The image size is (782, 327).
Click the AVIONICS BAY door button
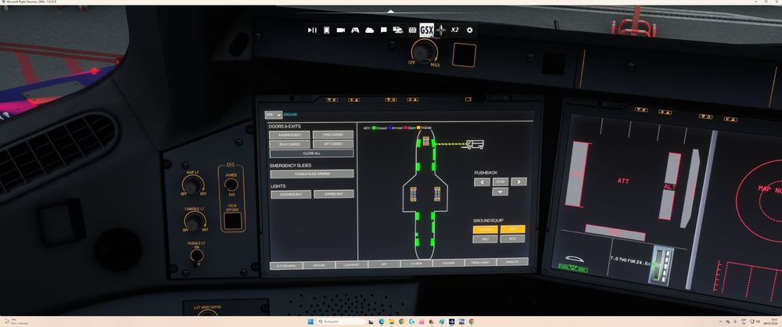pyautogui.click(x=290, y=135)
